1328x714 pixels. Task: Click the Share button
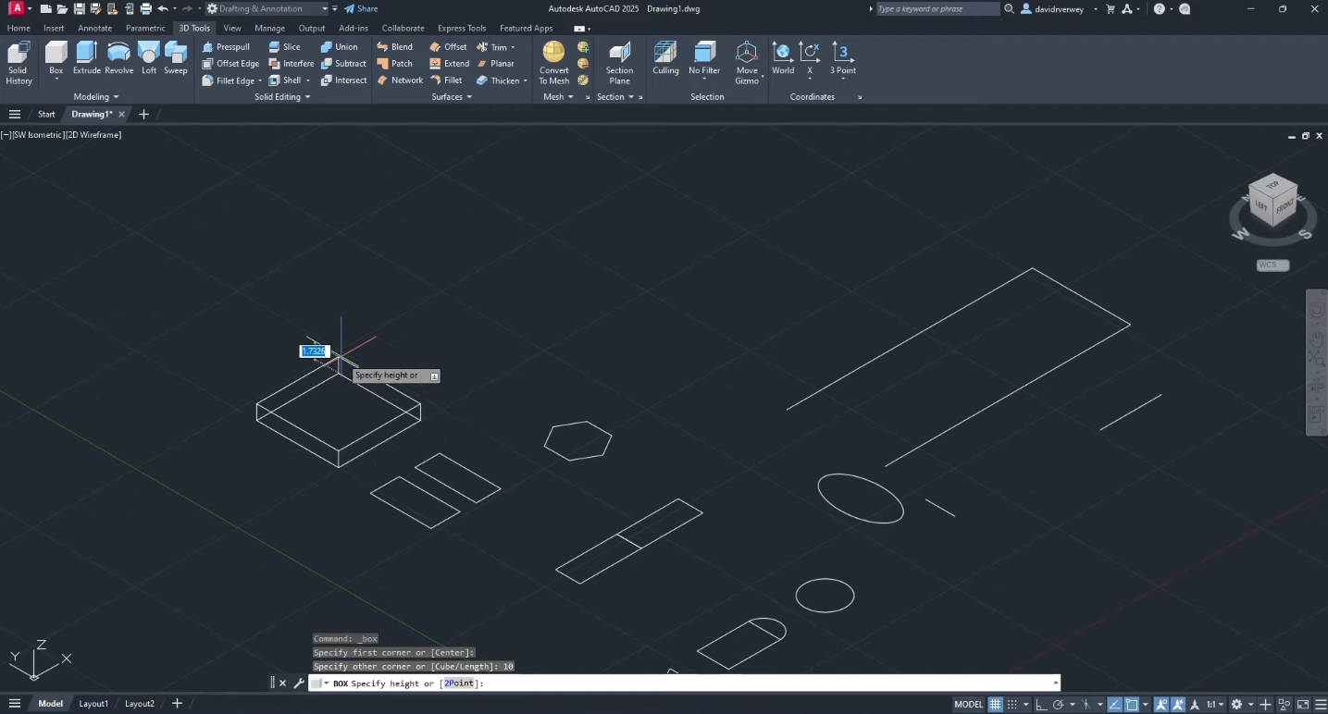point(361,8)
